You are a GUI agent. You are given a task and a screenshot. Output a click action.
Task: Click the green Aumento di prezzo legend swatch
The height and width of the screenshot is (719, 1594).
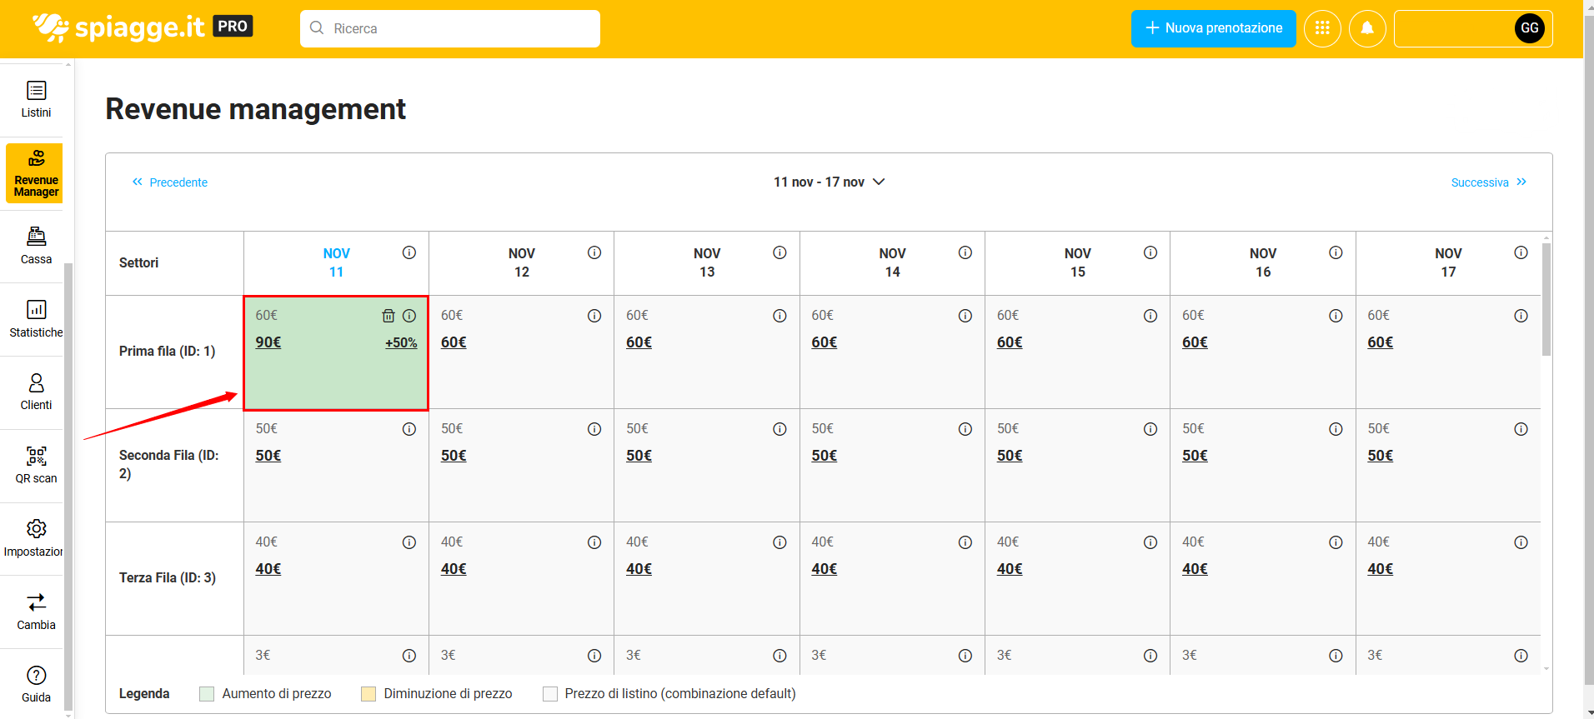207,694
